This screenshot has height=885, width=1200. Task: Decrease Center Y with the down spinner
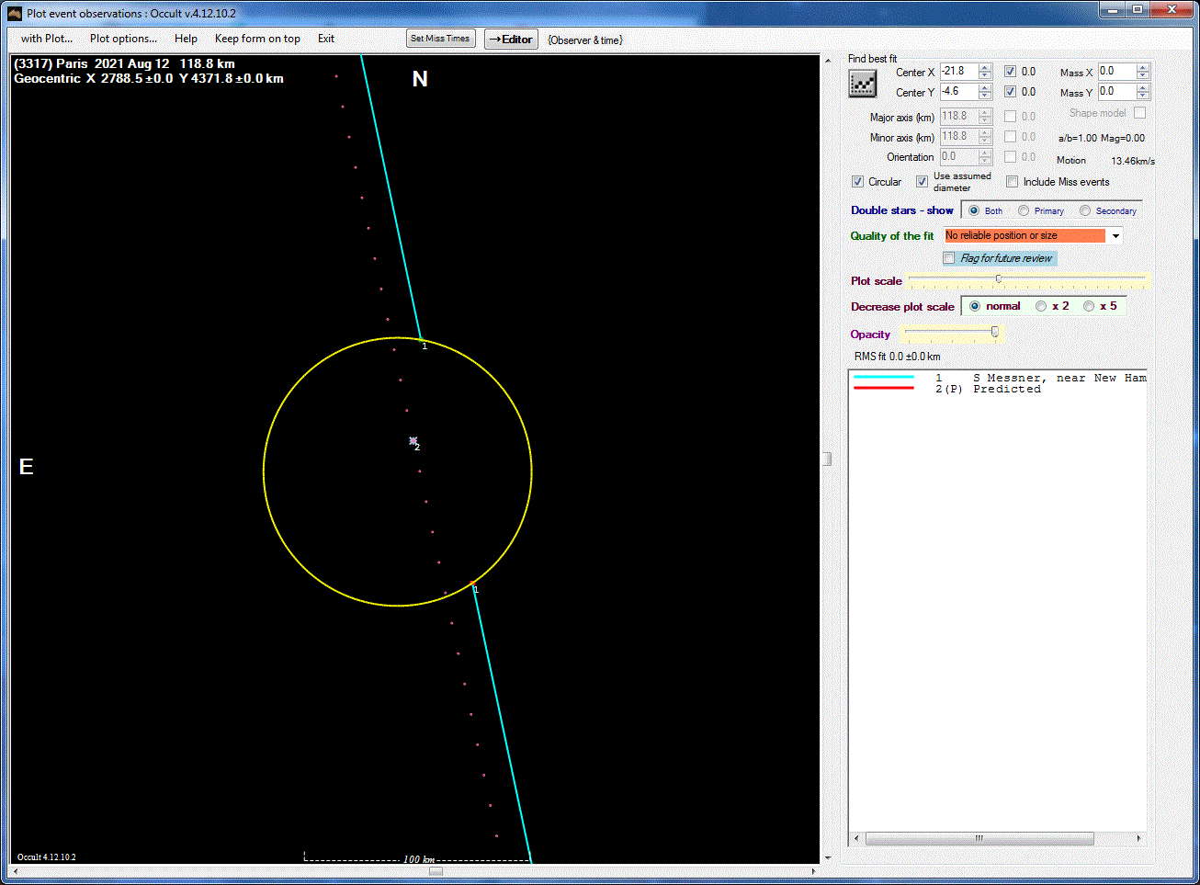[x=985, y=96]
